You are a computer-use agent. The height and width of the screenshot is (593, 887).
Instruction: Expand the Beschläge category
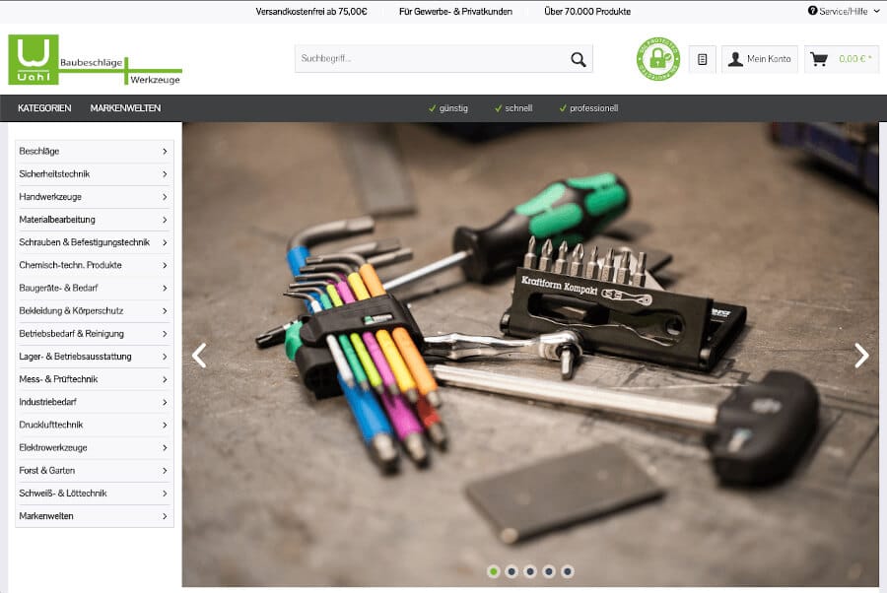click(x=164, y=152)
